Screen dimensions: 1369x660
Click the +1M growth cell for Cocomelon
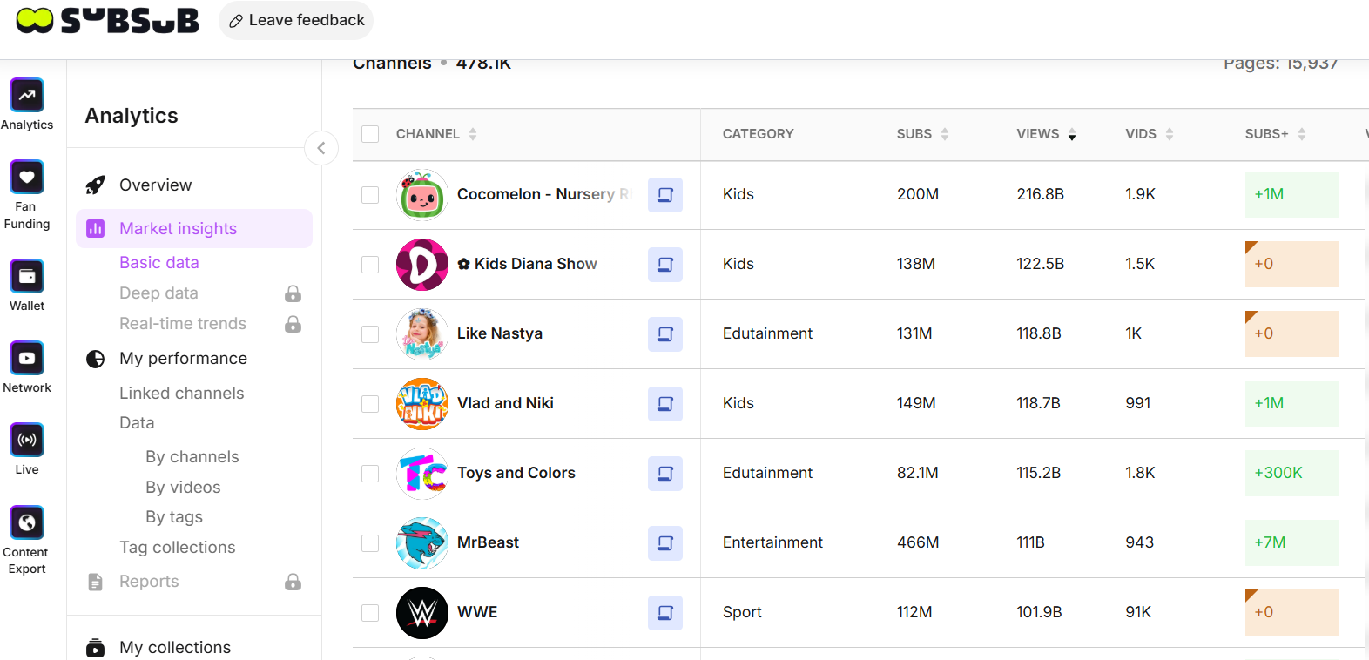(x=1291, y=194)
